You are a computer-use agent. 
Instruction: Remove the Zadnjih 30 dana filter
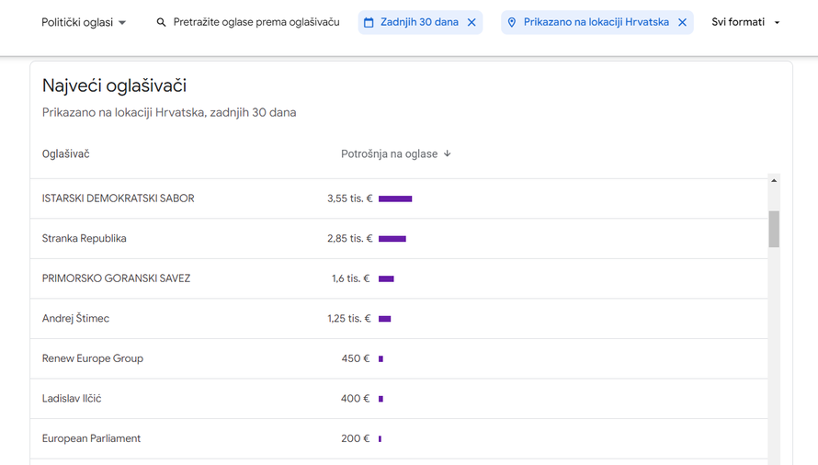471,22
